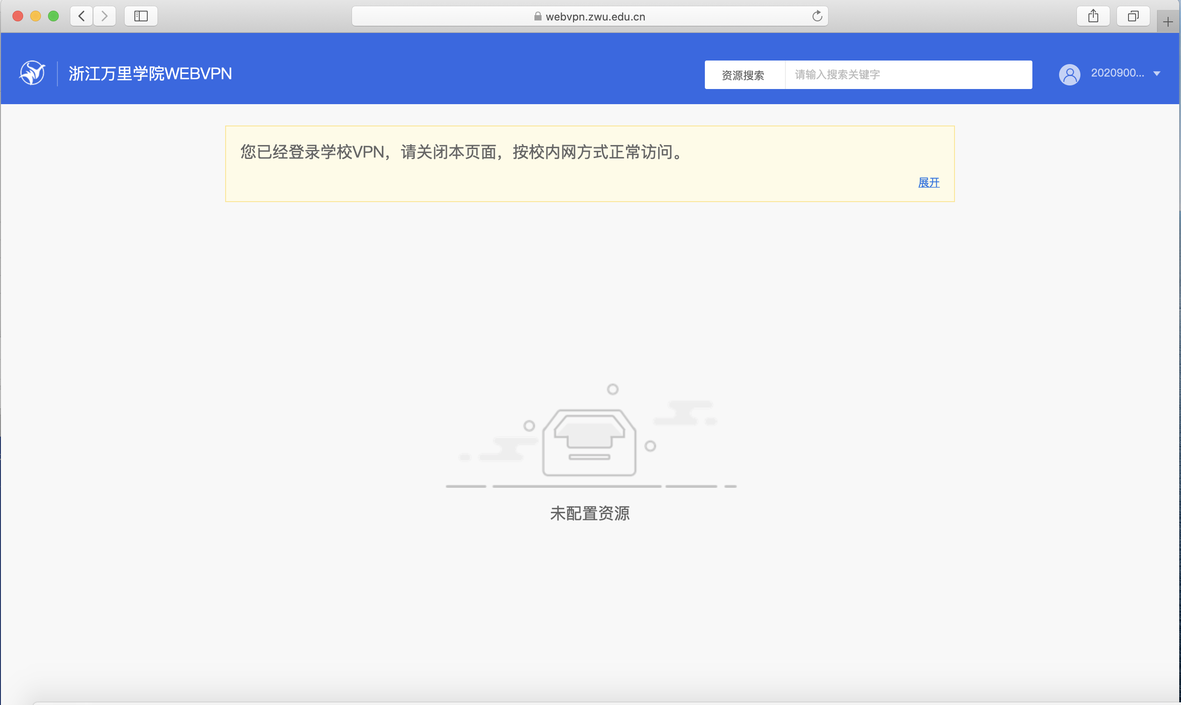The image size is (1181, 705).
Task: Click the 浙江万里学院WEBVPN title
Action: 150,73
